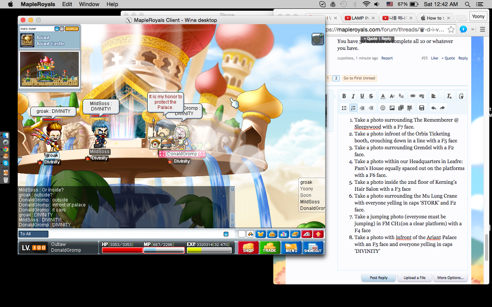Open the red key settings icon in the game bar
Image resolution: width=492 pixels, height=307 pixels.
(307, 234)
